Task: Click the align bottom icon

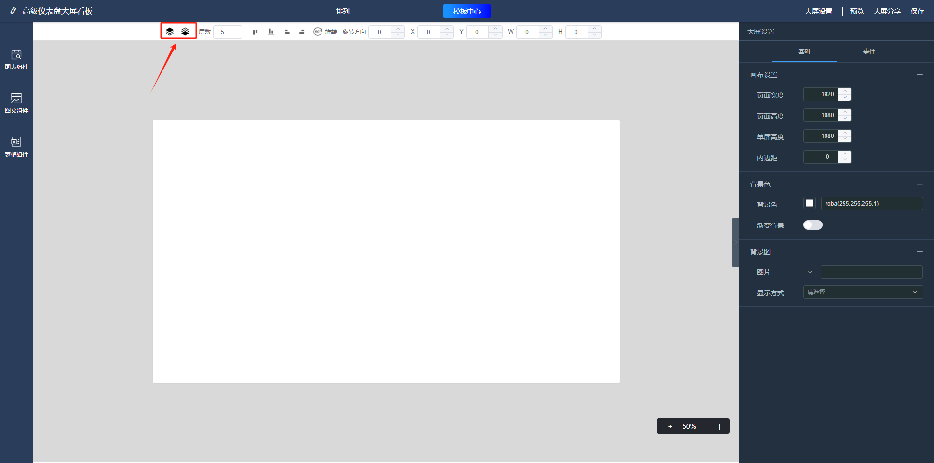Action: tap(271, 32)
